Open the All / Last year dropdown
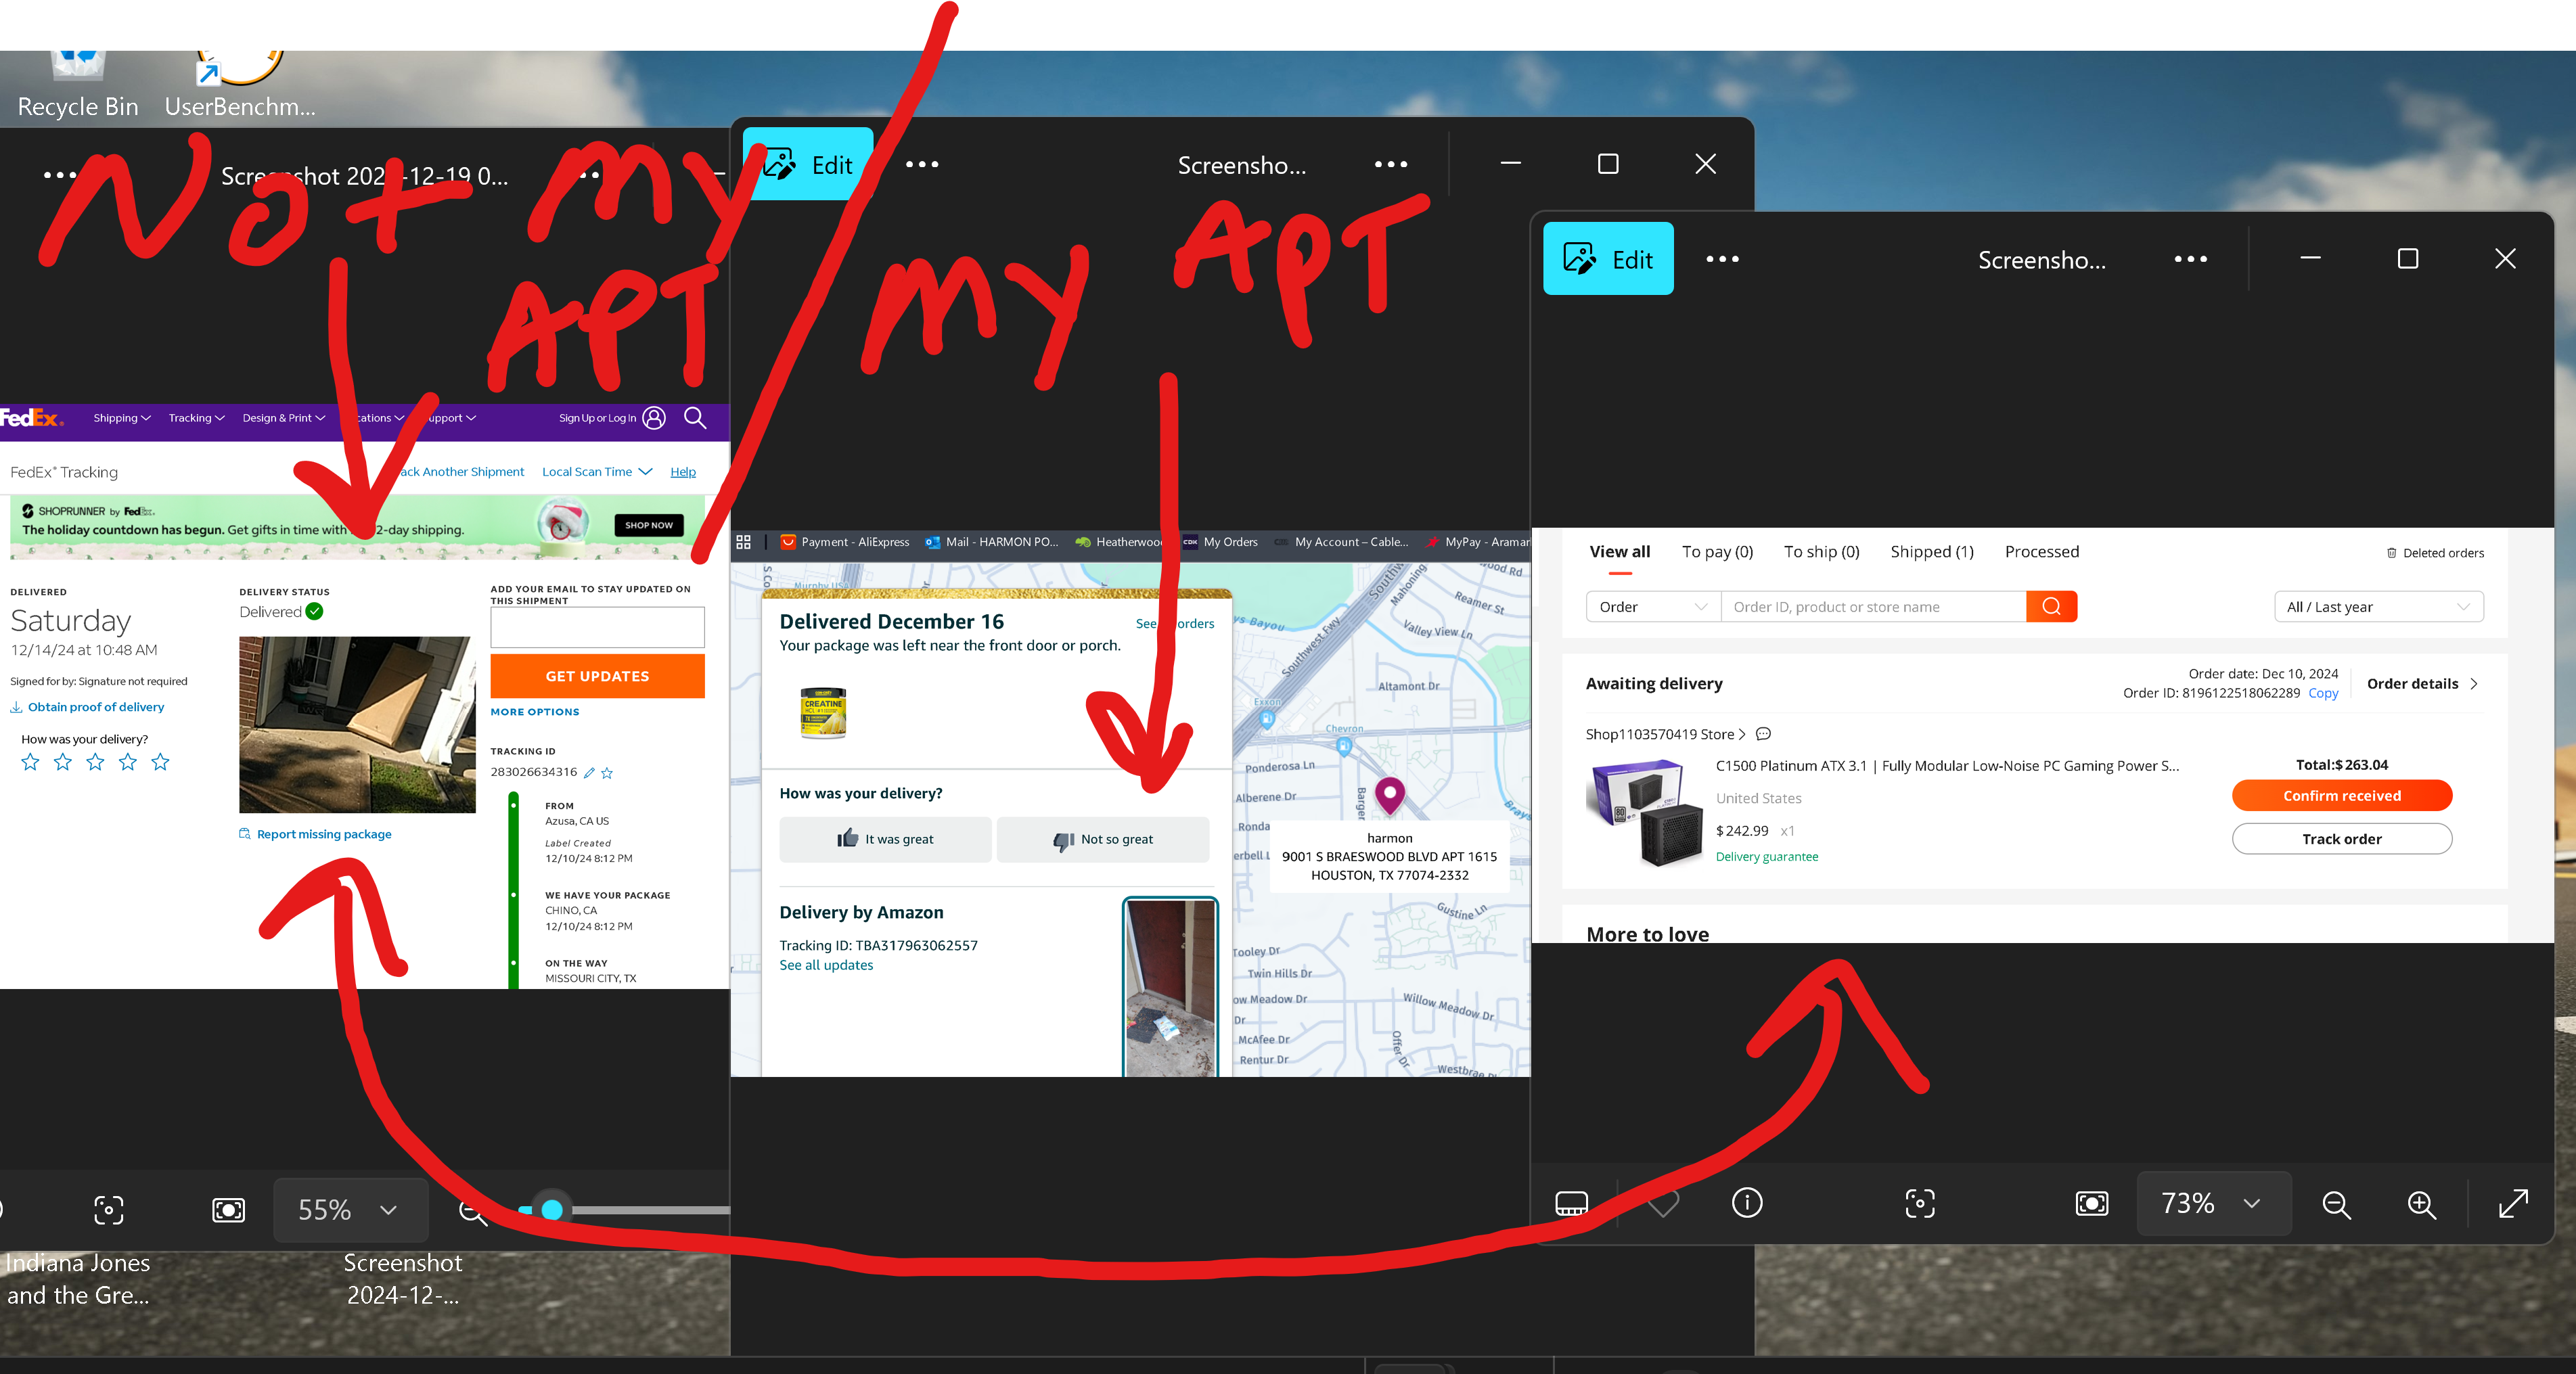Screen dimensions: 2576x1374 (2378, 607)
